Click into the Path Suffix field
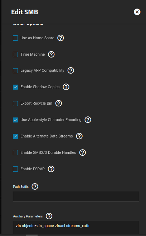The height and width of the screenshot is (236, 146). coord(76,196)
